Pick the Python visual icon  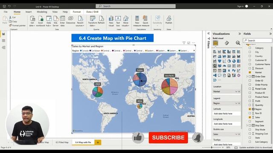[x=234, y=71]
